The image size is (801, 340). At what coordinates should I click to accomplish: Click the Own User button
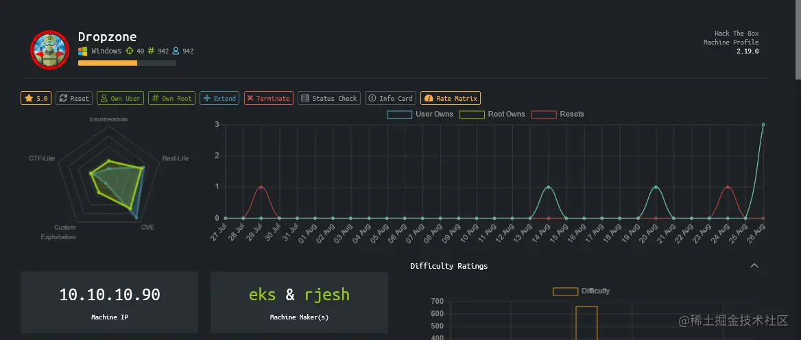(x=121, y=98)
